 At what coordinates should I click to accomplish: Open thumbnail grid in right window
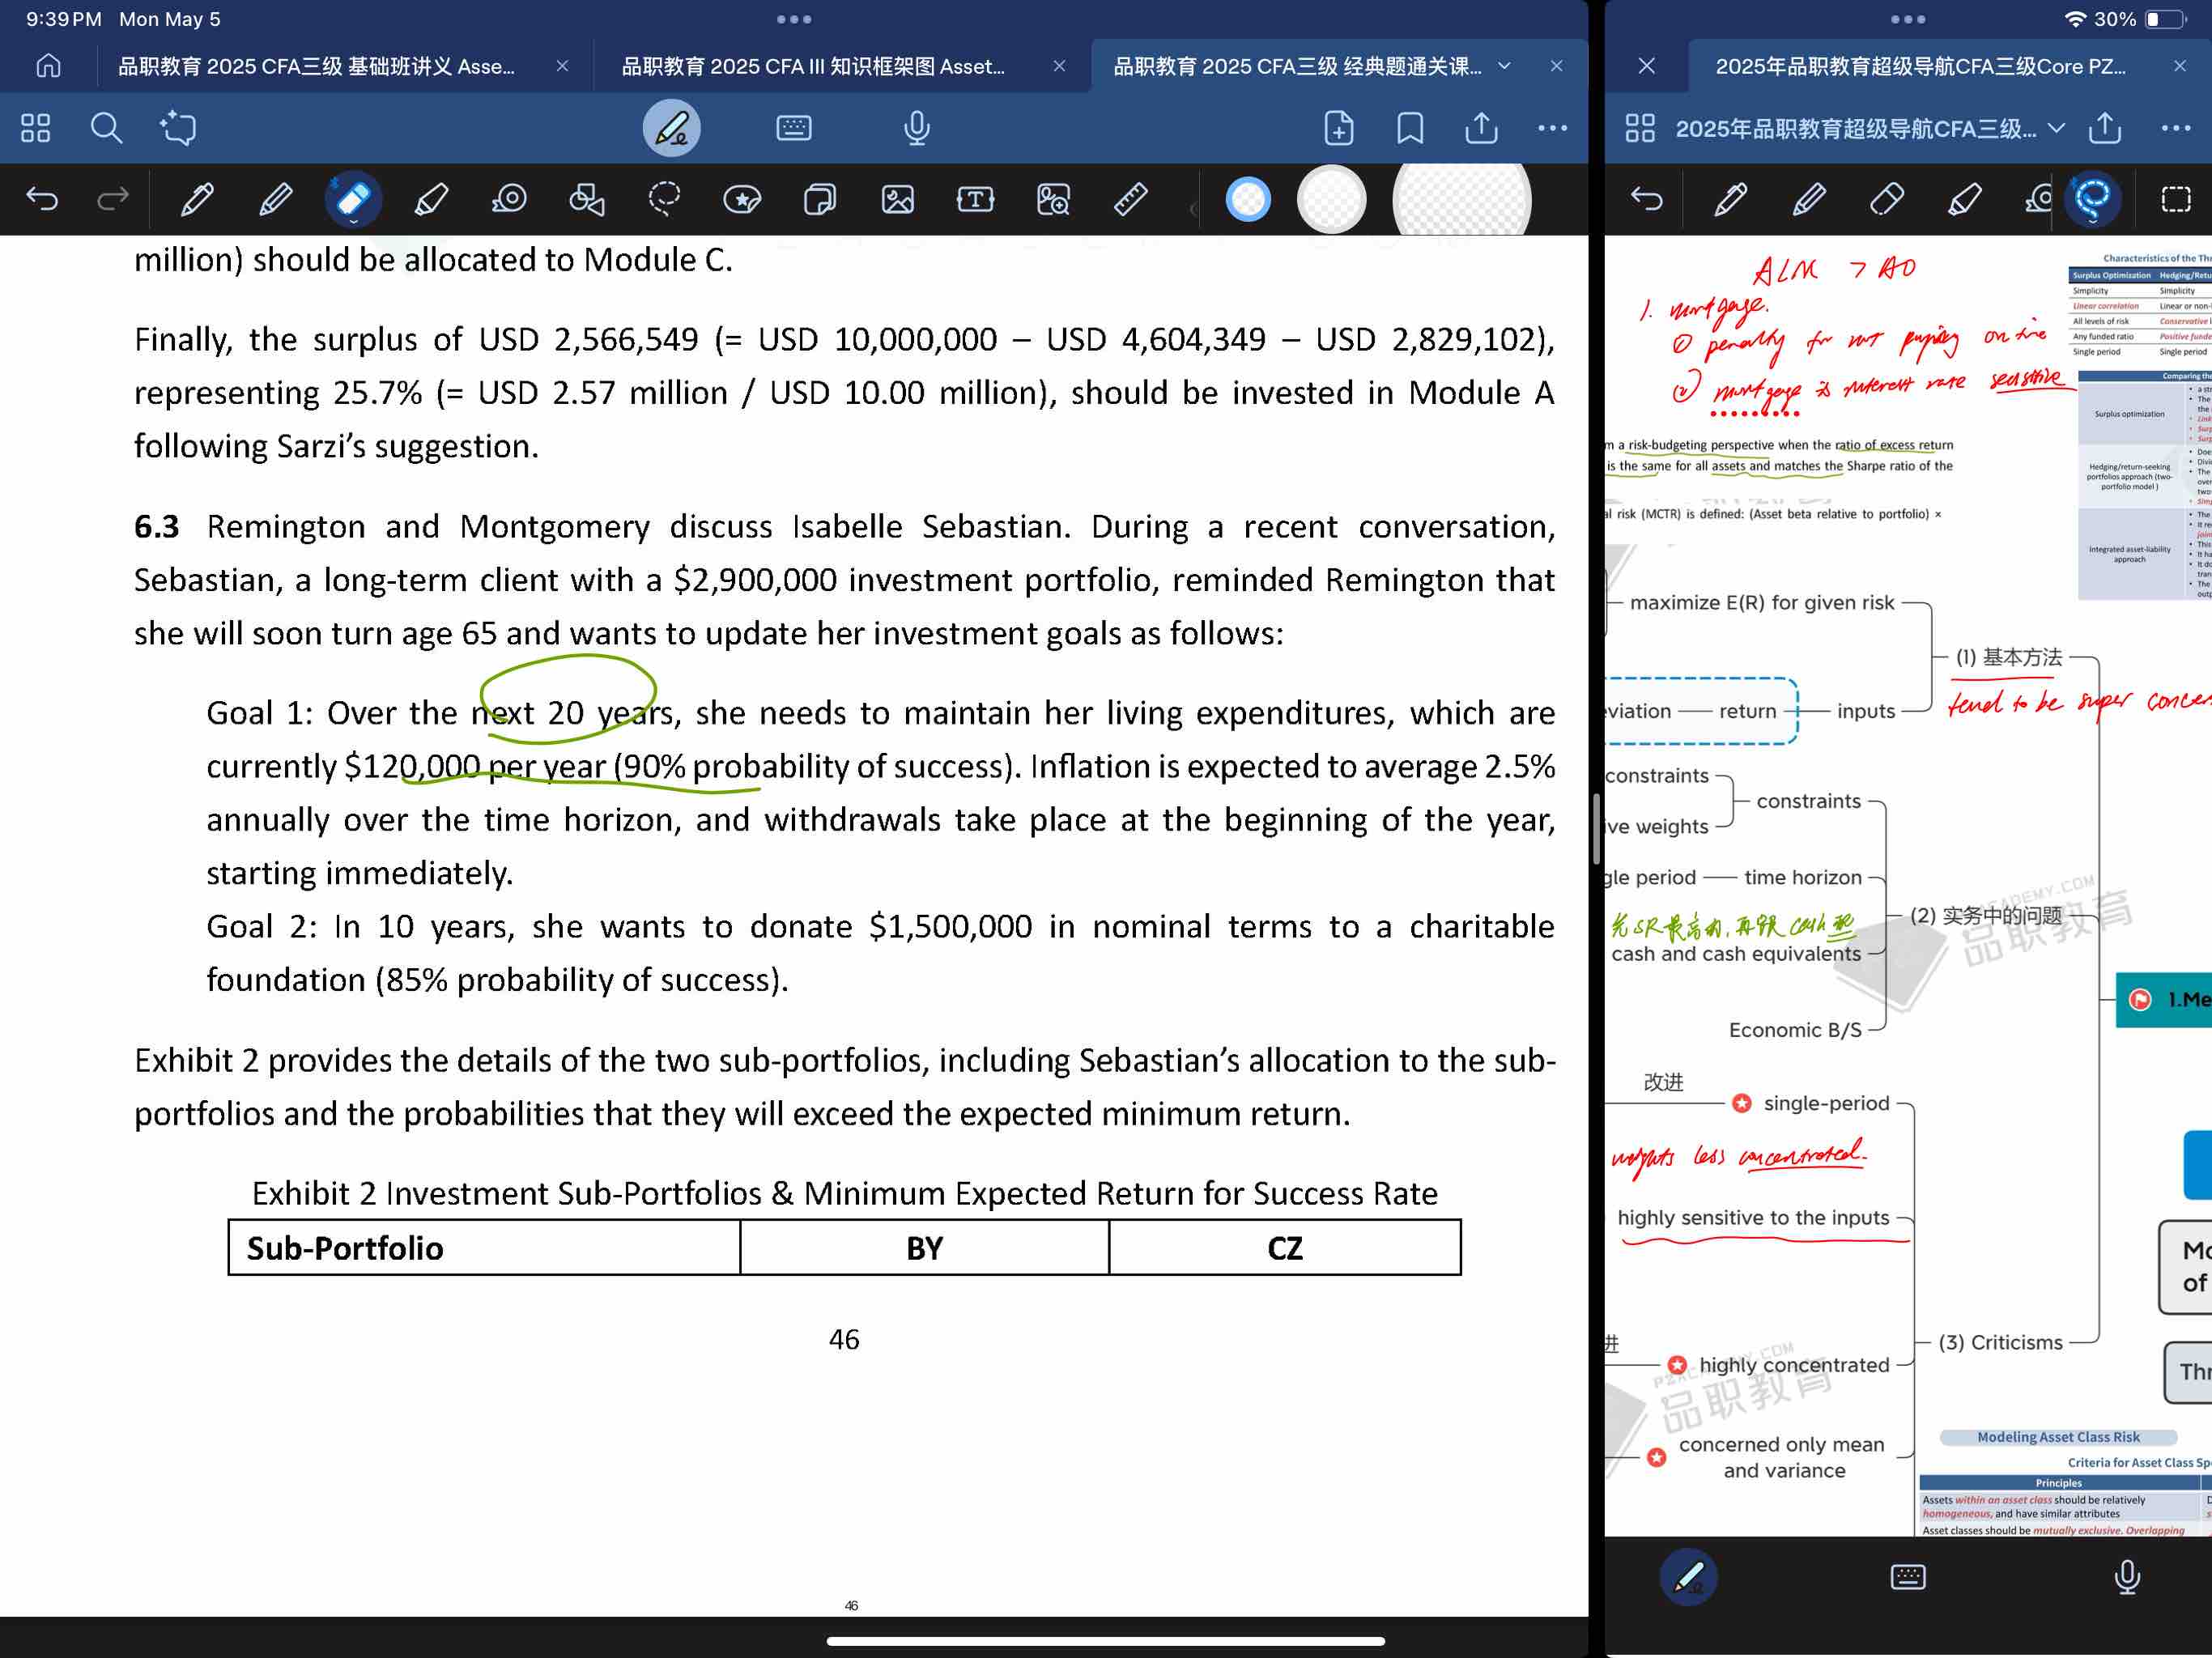1640,128
